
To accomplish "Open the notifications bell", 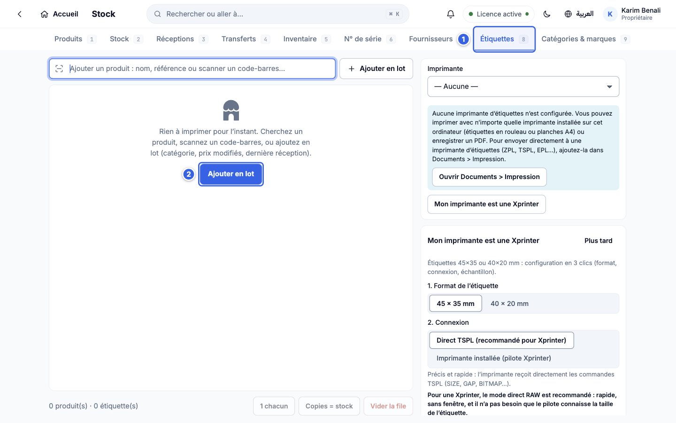I will pos(451,14).
